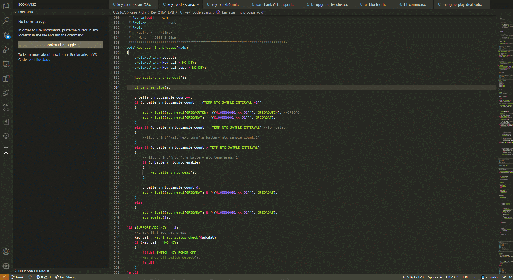The height and width of the screenshot is (280, 513).
Task: Click the 'case' breadcrumb segment
Action: 134,12
